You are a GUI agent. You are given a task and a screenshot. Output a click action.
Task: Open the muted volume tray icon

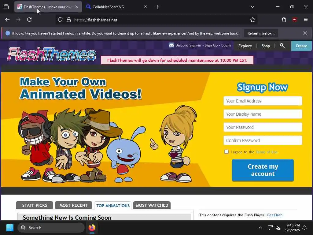[278, 228]
